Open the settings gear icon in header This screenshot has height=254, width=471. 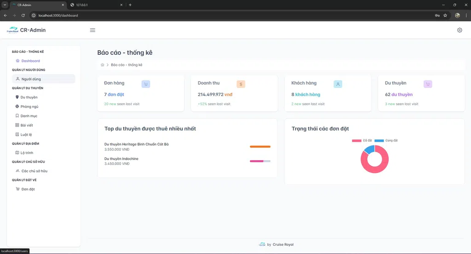460,30
